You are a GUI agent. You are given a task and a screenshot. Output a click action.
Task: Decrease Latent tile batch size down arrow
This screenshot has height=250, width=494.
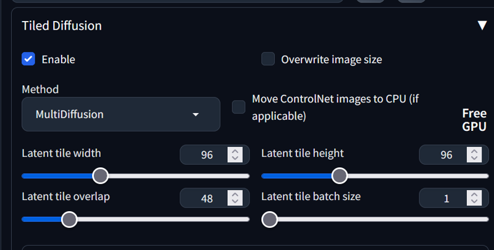[x=474, y=201]
